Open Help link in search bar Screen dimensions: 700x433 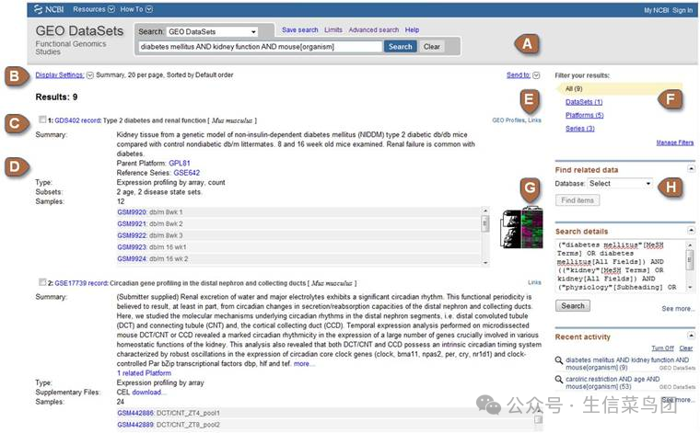412,29
